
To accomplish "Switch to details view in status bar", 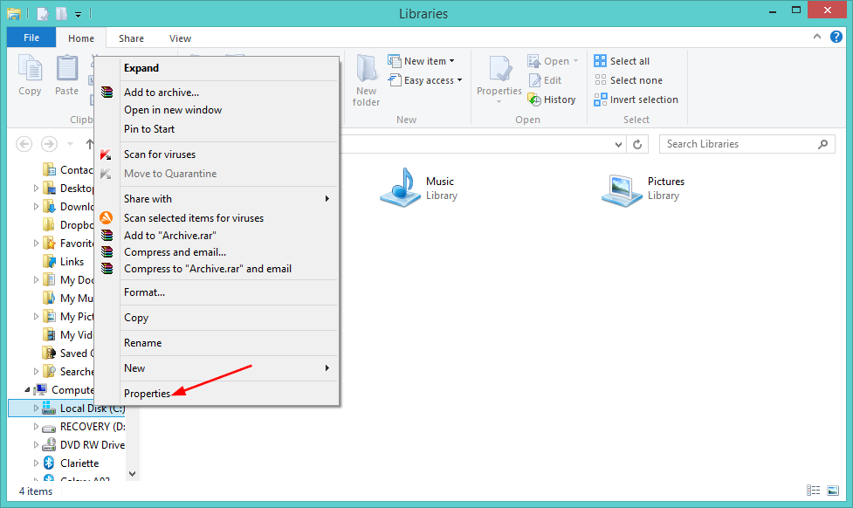I will pos(813,491).
